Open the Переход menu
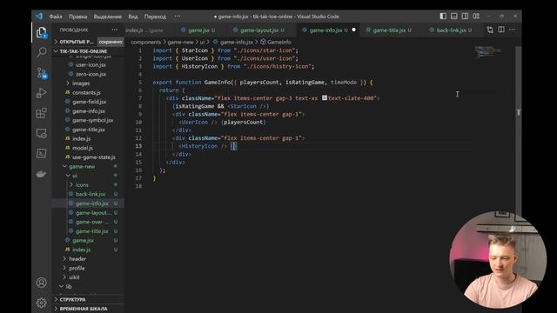Viewport: 557px width, 313px height. 155,17
